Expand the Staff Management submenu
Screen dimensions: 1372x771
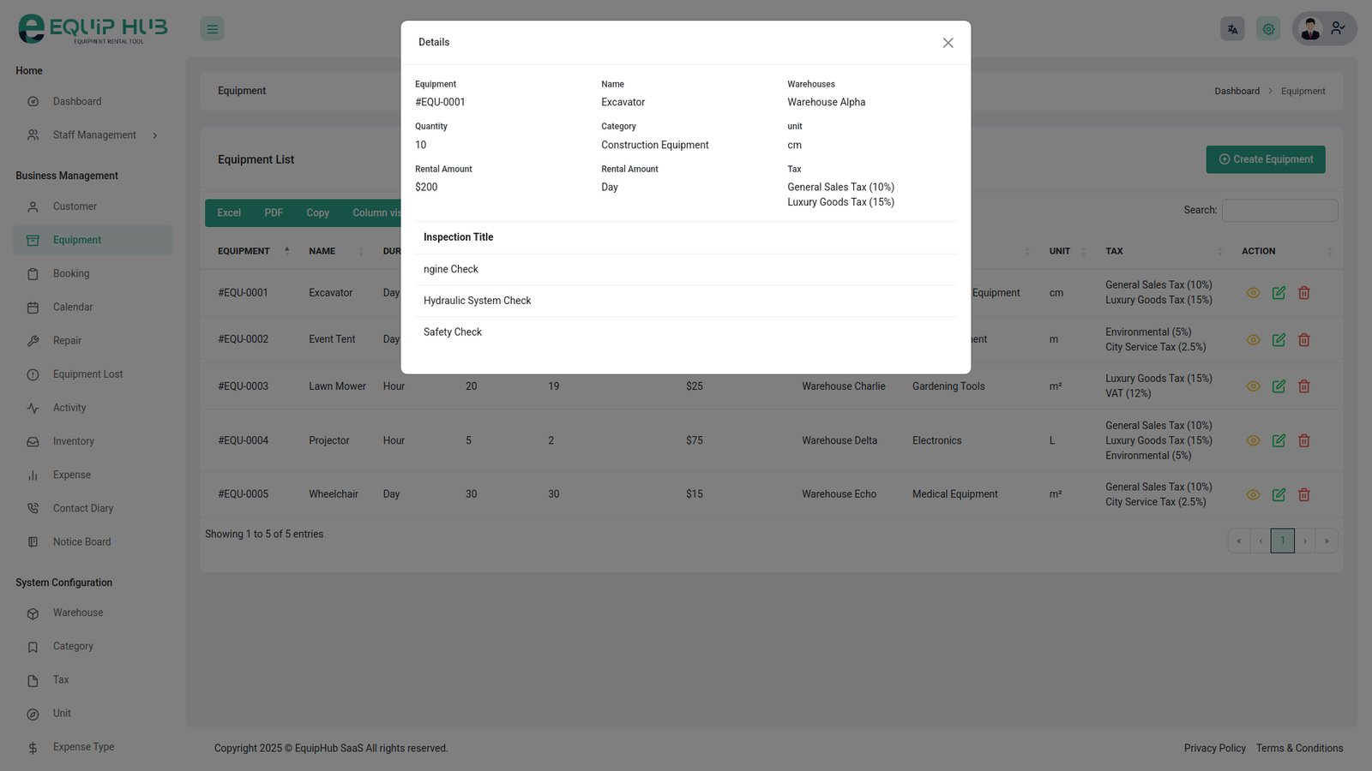(94, 135)
